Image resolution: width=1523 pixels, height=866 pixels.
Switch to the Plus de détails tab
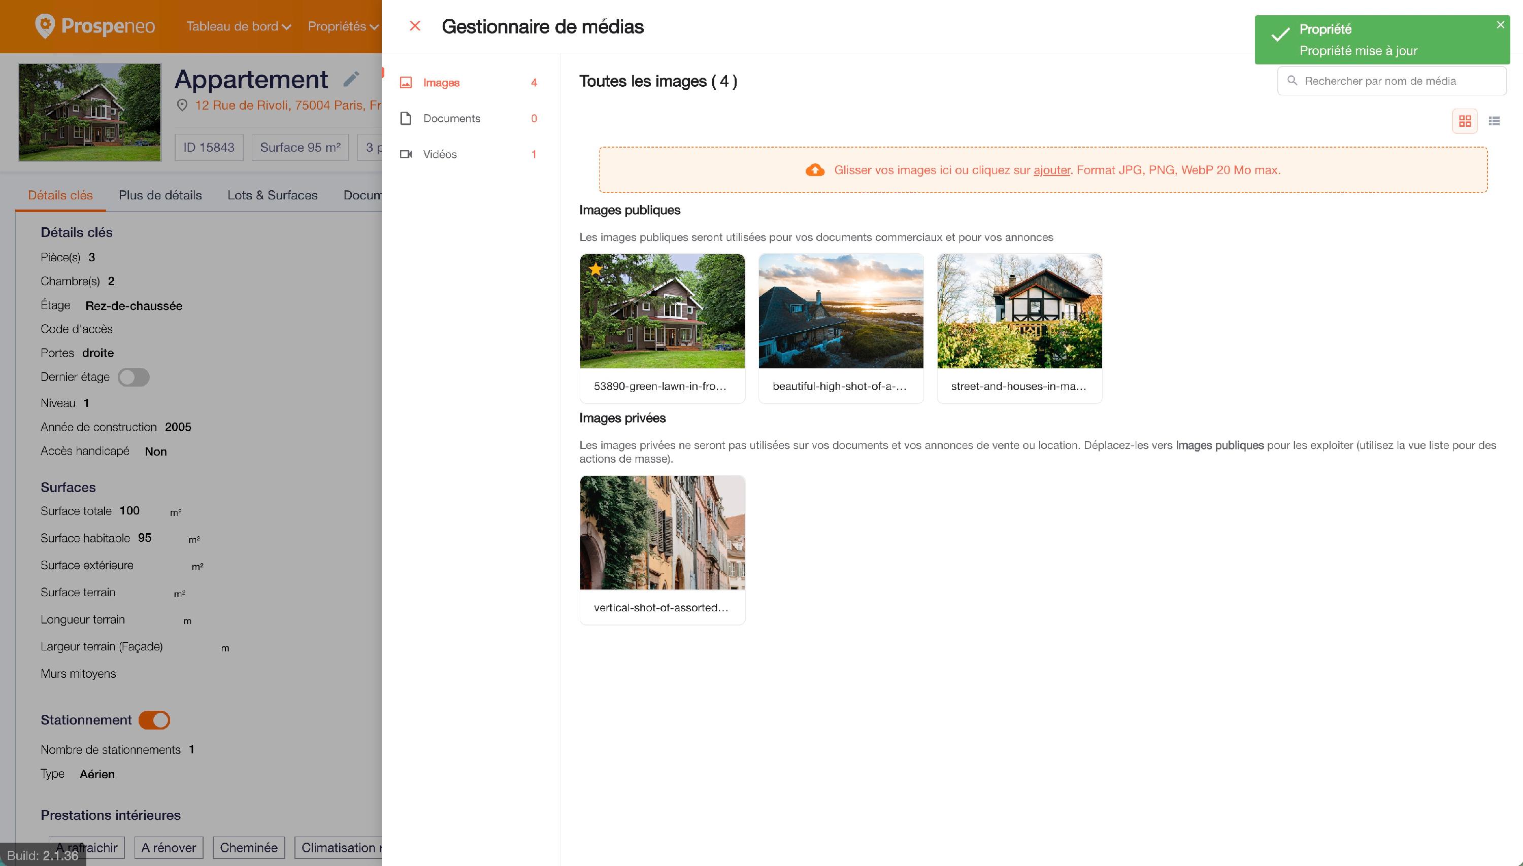click(160, 195)
